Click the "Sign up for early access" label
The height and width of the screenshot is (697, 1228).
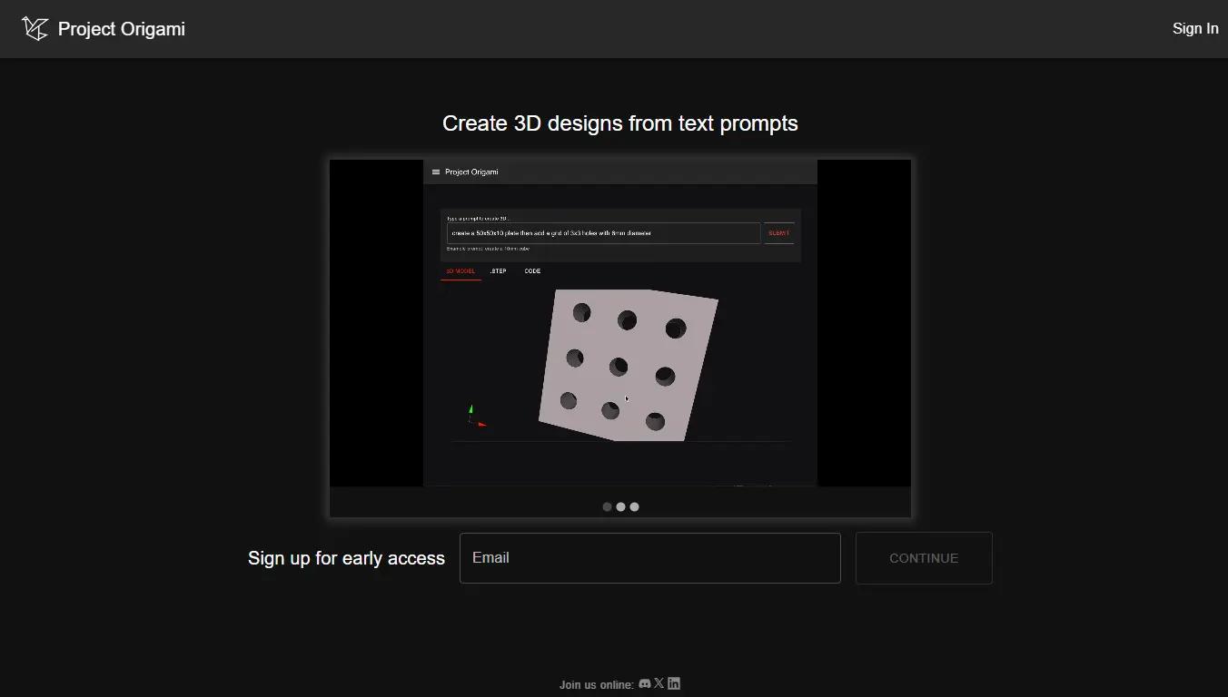point(346,558)
